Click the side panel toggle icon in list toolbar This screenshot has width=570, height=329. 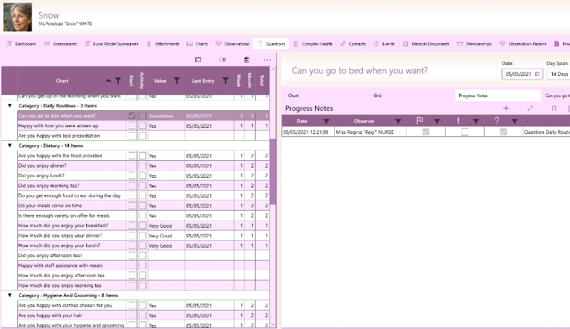click(x=223, y=60)
